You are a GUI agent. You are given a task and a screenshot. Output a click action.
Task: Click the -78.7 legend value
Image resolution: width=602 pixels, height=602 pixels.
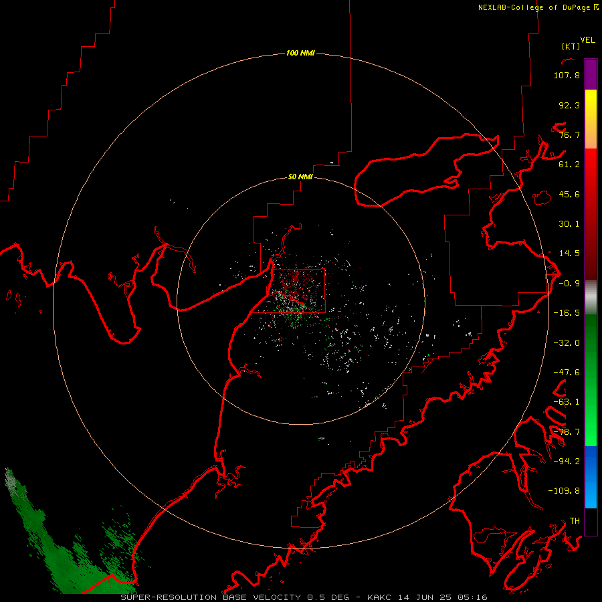click(567, 432)
